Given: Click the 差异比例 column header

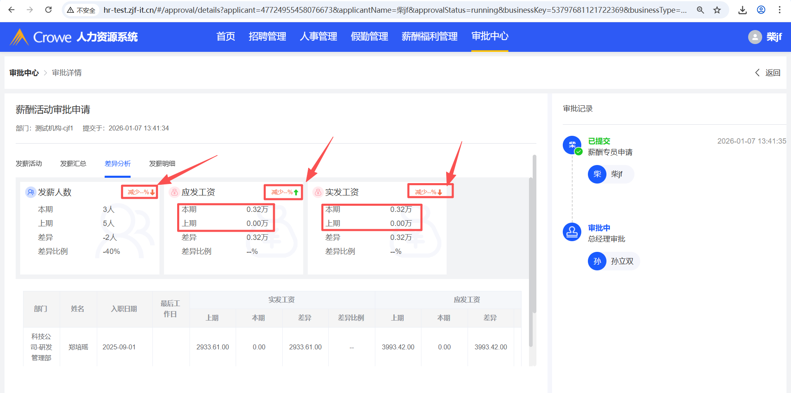Looking at the screenshot, I should pos(351,318).
